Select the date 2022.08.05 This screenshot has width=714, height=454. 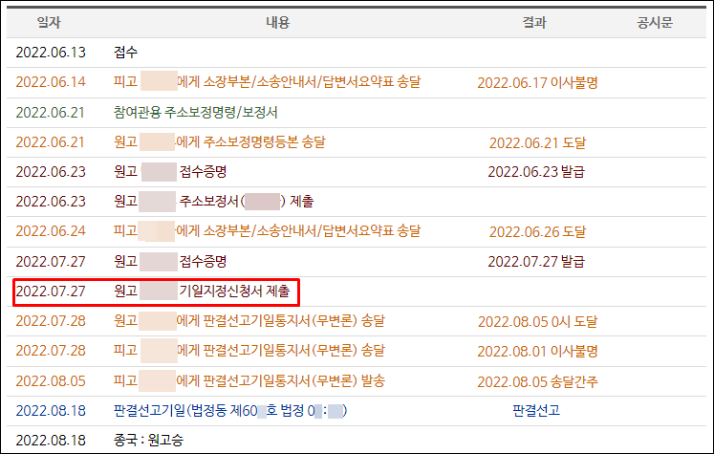[51, 380]
